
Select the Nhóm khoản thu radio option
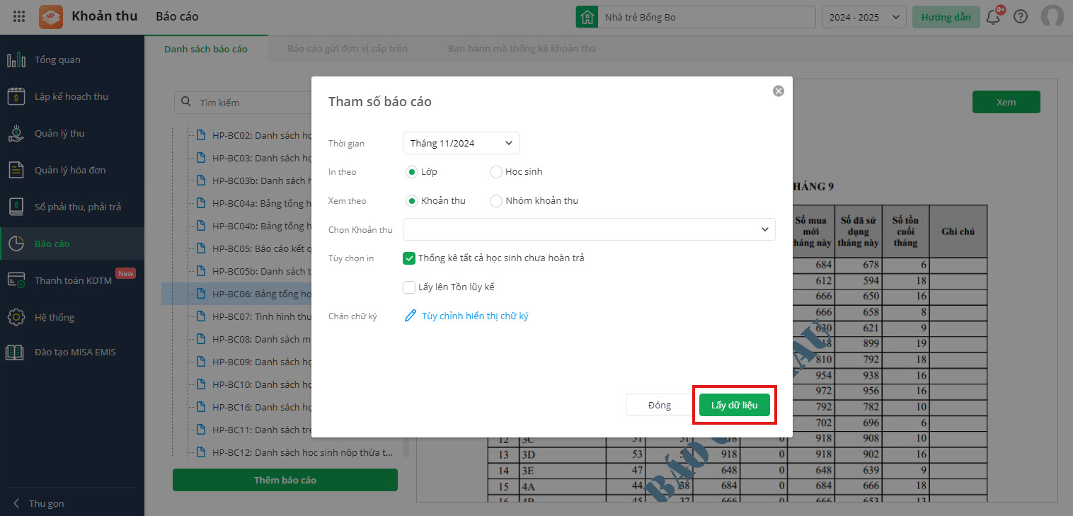coord(496,201)
